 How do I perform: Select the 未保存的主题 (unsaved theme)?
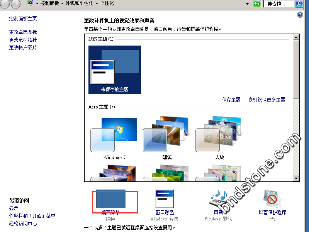[x=115, y=69]
